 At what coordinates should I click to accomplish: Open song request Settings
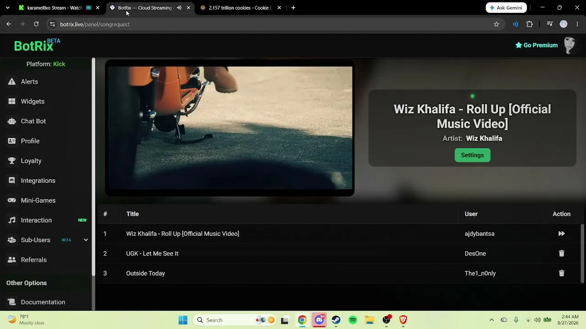[472, 155]
